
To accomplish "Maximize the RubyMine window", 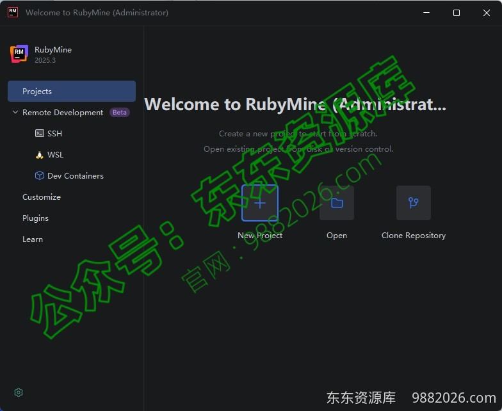I will click(457, 13).
